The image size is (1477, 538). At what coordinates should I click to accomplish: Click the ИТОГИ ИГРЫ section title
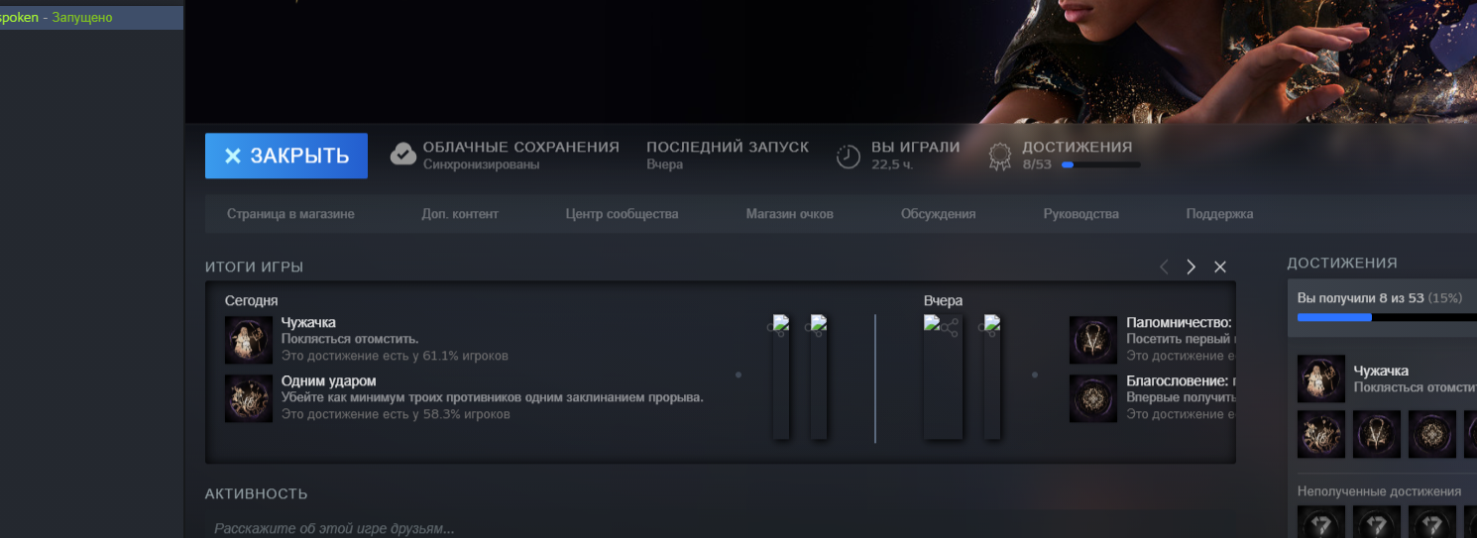point(255,268)
